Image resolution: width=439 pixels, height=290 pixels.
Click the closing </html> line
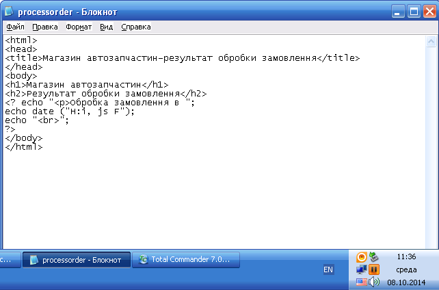24,147
